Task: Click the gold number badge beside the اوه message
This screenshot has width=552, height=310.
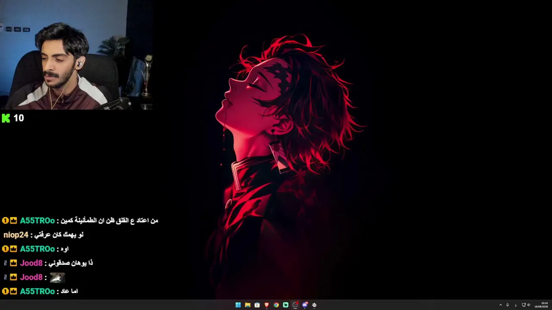Action: [5, 249]
